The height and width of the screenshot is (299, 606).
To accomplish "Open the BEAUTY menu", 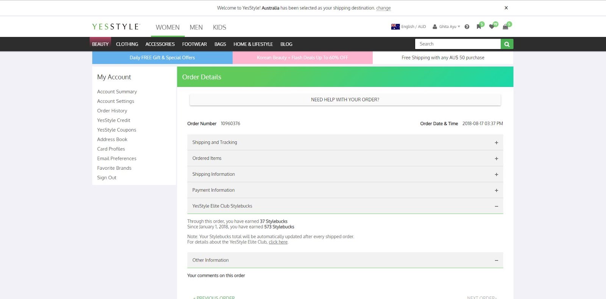I will click(x=100, y=44).
